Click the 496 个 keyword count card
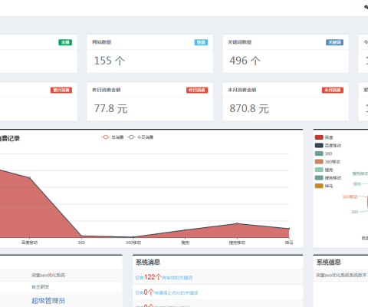The width and height of the screenshot is (368, 307). (x=286, y=54)
